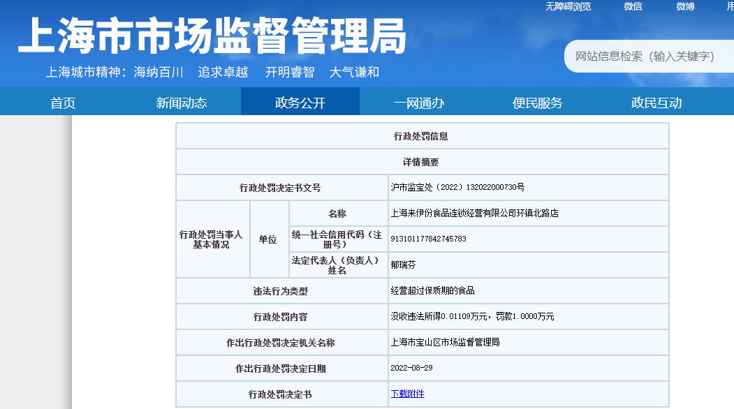Click the 行政处罚信息 table heading
Screen dimensions: 734x409
coord(421,136)
